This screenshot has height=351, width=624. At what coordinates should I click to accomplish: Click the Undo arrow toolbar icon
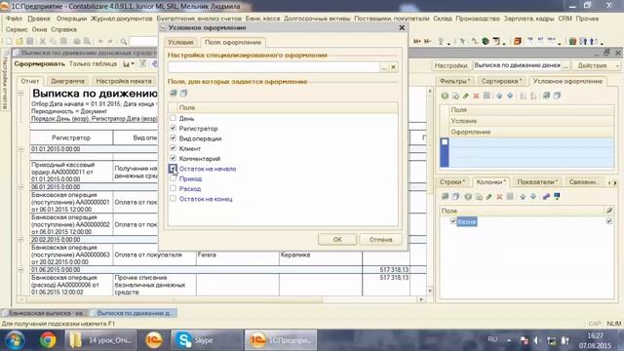100,41
